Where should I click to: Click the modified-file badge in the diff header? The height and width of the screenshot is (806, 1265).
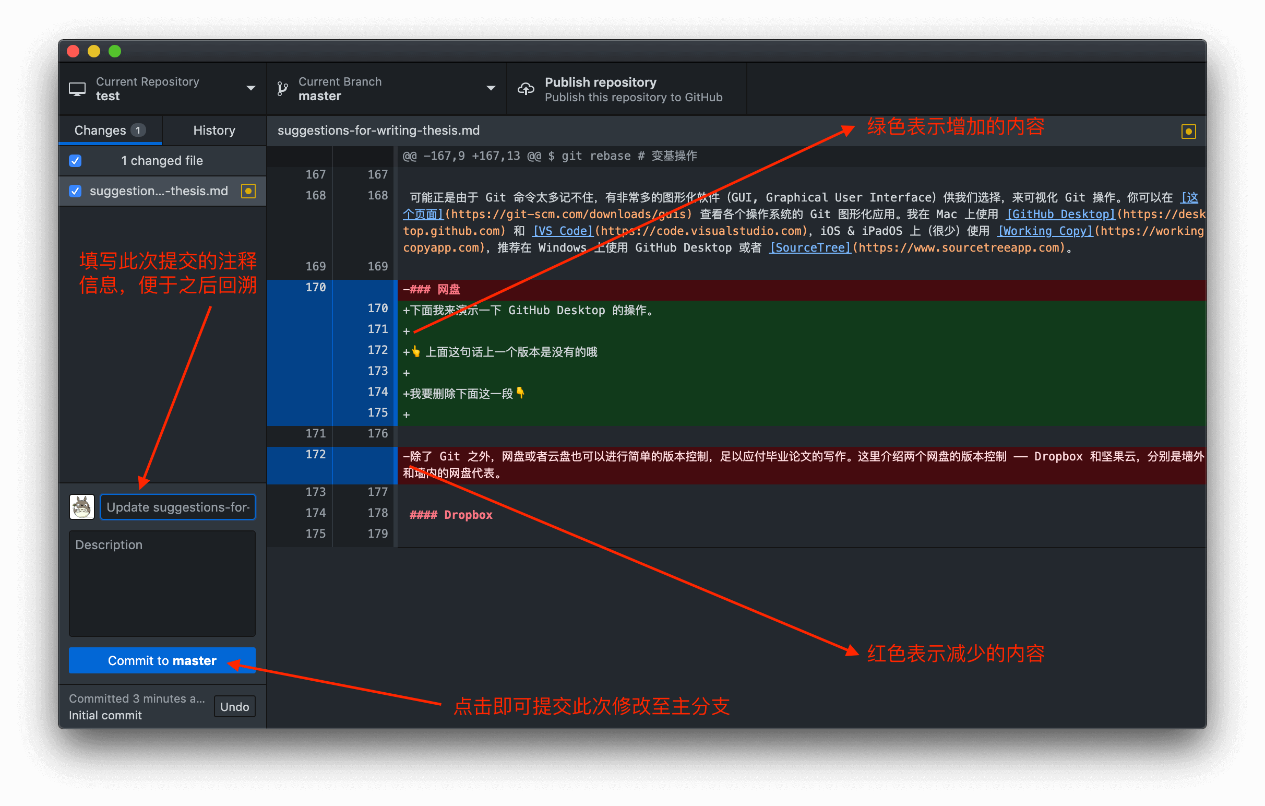(x=1188, y=132)
